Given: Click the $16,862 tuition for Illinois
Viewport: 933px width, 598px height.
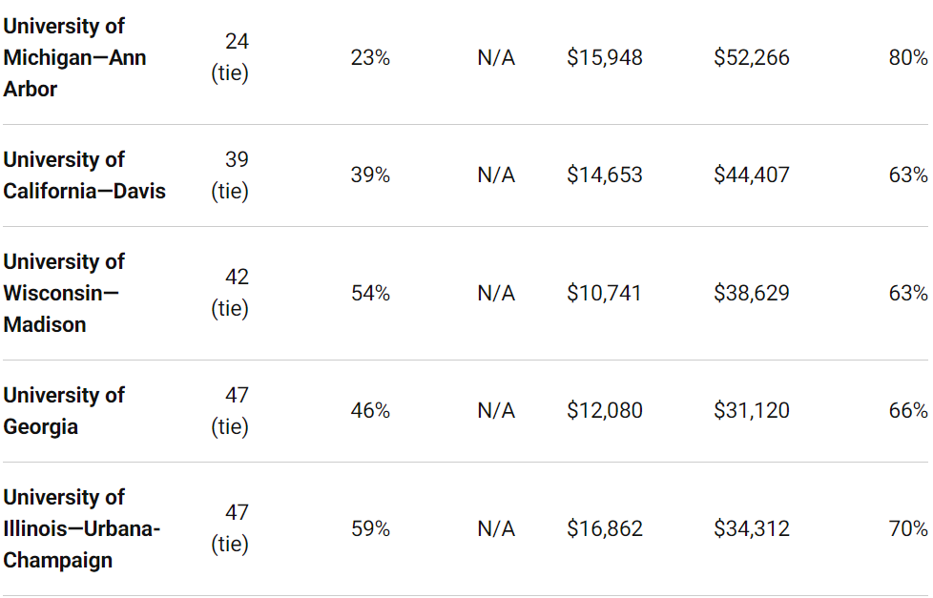Looking at the screenshot, I should [x=605, y=528].
